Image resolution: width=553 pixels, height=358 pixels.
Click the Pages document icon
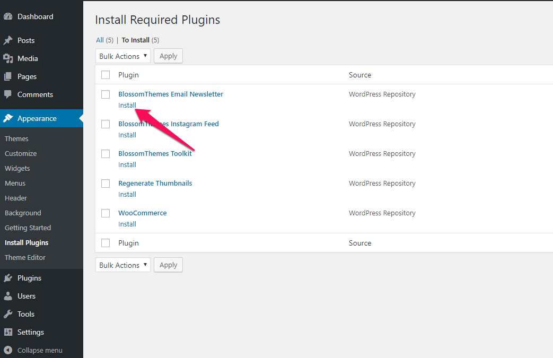8,76
